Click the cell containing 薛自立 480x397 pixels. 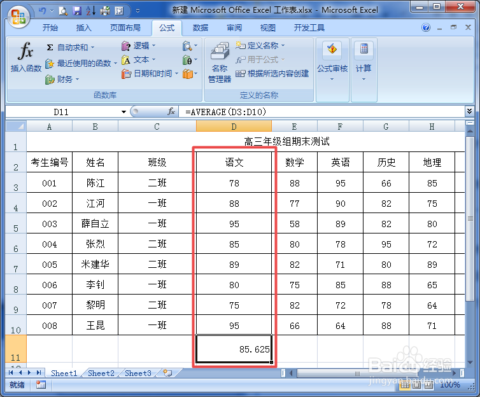pos(95,223)
